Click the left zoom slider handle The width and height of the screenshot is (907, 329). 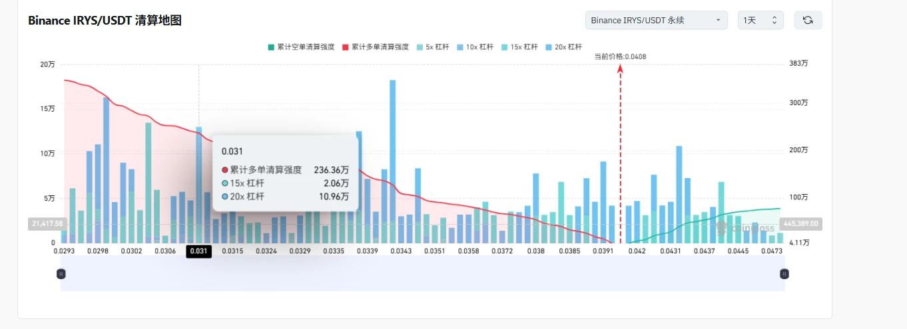point(61,273)
